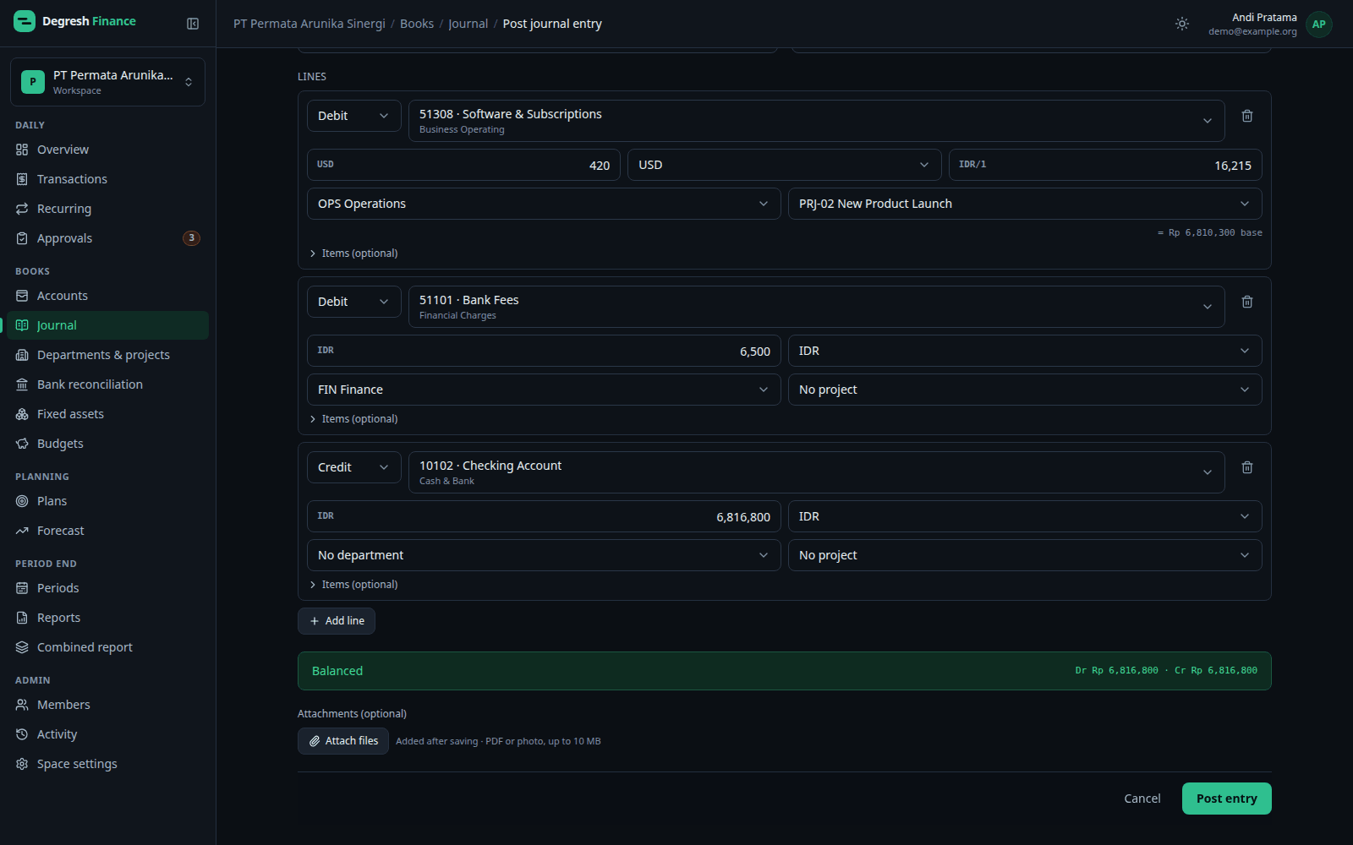The height and width of the screenshot is (845, 1353).
Task: Click the IDR/1 exchange rate field
Action: 1105,165
